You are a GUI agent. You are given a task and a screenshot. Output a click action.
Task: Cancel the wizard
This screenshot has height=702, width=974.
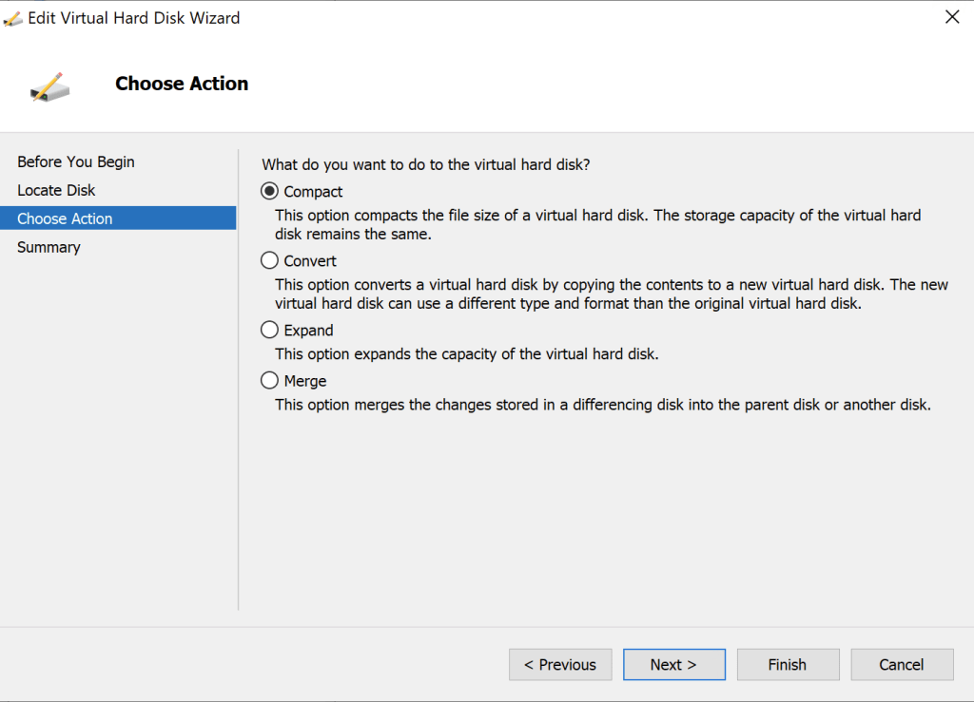tap(902, 664)
